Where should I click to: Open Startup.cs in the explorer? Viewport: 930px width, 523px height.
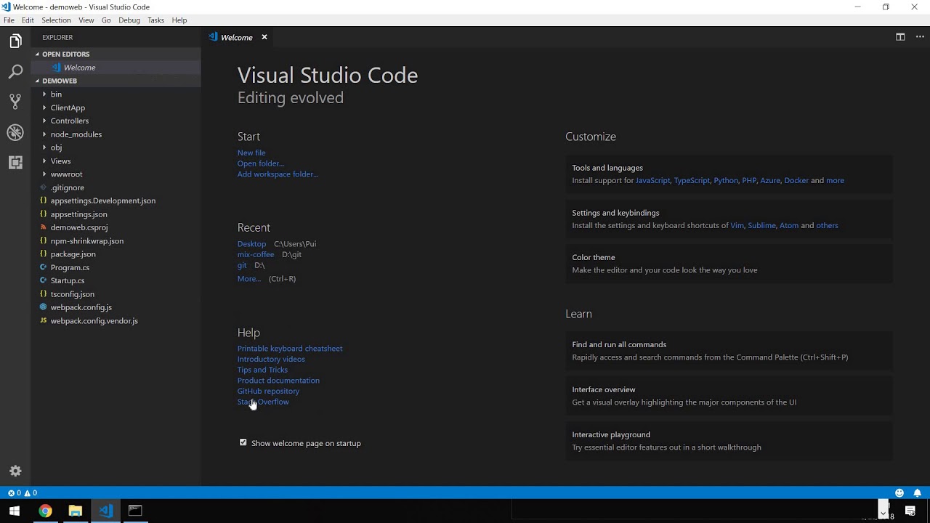116,280
